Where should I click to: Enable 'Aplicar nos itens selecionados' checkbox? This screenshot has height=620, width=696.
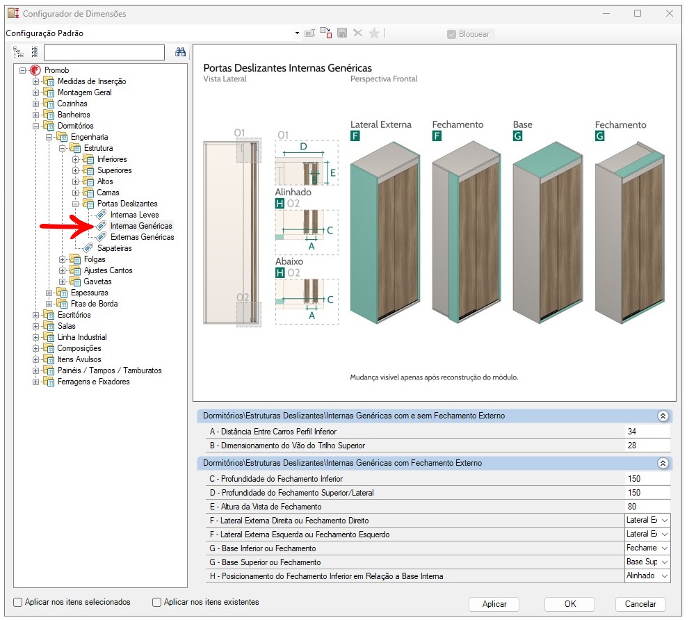(x=18, y=602)
